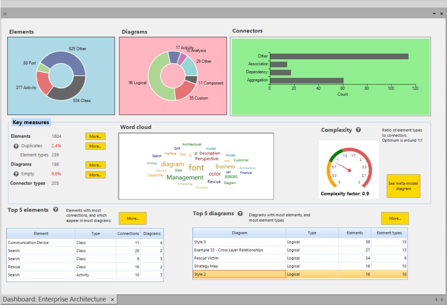Click More button for Elements measure
447x305 pixels.
click(x=95, y=136)
